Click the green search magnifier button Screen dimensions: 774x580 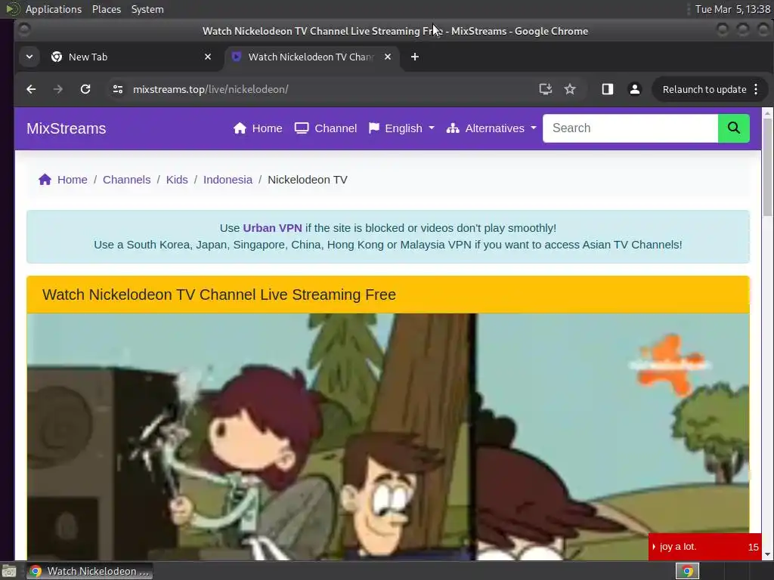pyautogui.click(x=733, y=128)
